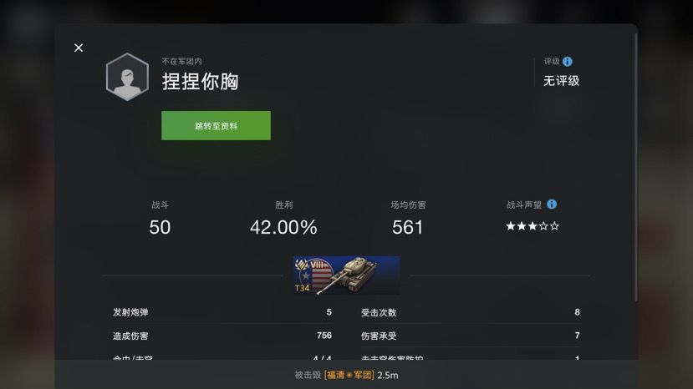Open the 跳转至资料 profile button
Image resolution: width=693 pixels, height=389 pixels.
tap(216, 126)
